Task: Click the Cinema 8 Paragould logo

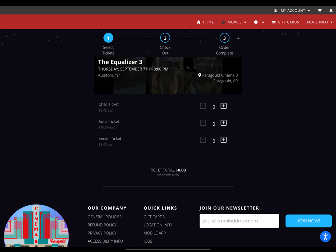Action: 36,226
